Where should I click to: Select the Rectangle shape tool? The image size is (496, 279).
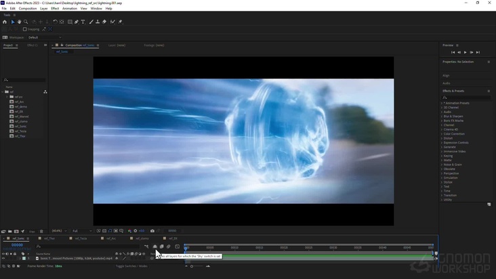pyautogui.click(x=70, y=22)
